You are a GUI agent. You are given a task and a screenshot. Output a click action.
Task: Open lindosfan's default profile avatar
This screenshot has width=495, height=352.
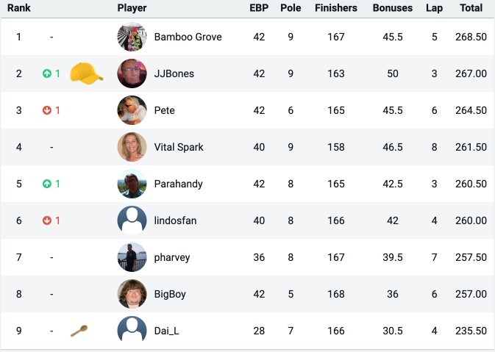[132, 220]
